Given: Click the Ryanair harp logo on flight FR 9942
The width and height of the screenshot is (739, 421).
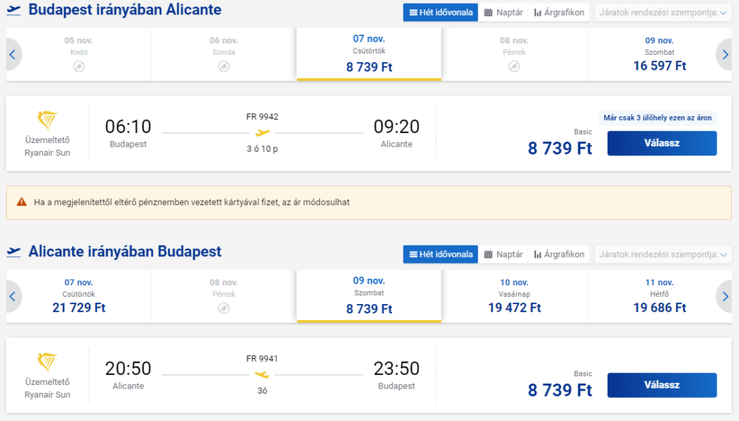Looking at the screenshot, I should coord(47,120).
